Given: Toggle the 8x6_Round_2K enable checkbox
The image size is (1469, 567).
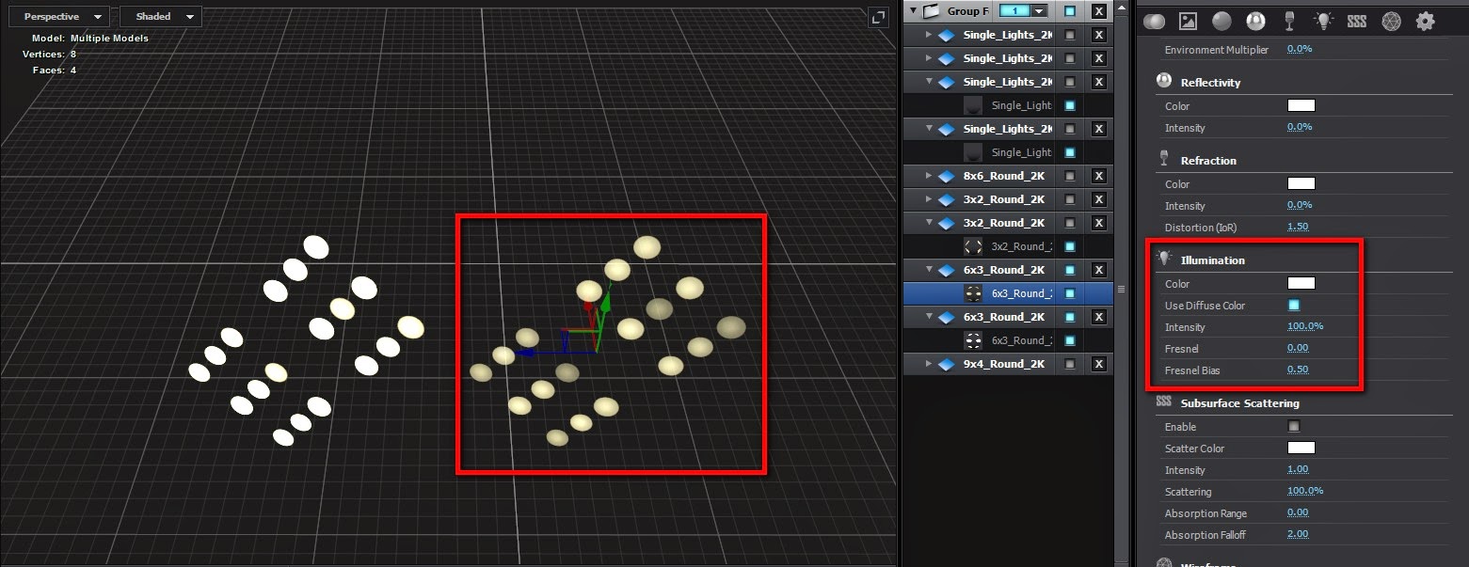Looking at the screenshot, I should click(1070, 176).
